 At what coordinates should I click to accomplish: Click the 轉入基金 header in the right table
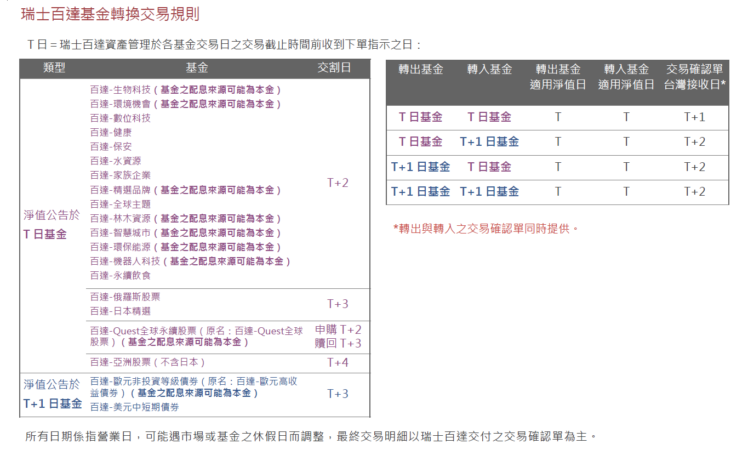point(489,70)
